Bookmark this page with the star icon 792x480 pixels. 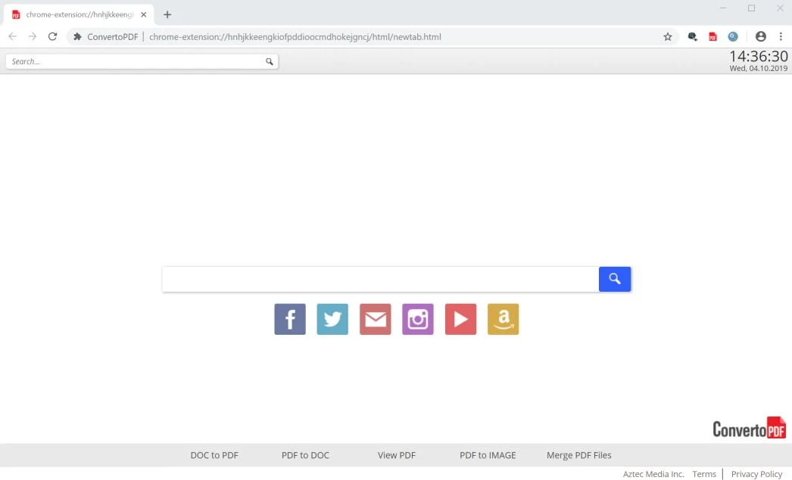click(668, 37)
